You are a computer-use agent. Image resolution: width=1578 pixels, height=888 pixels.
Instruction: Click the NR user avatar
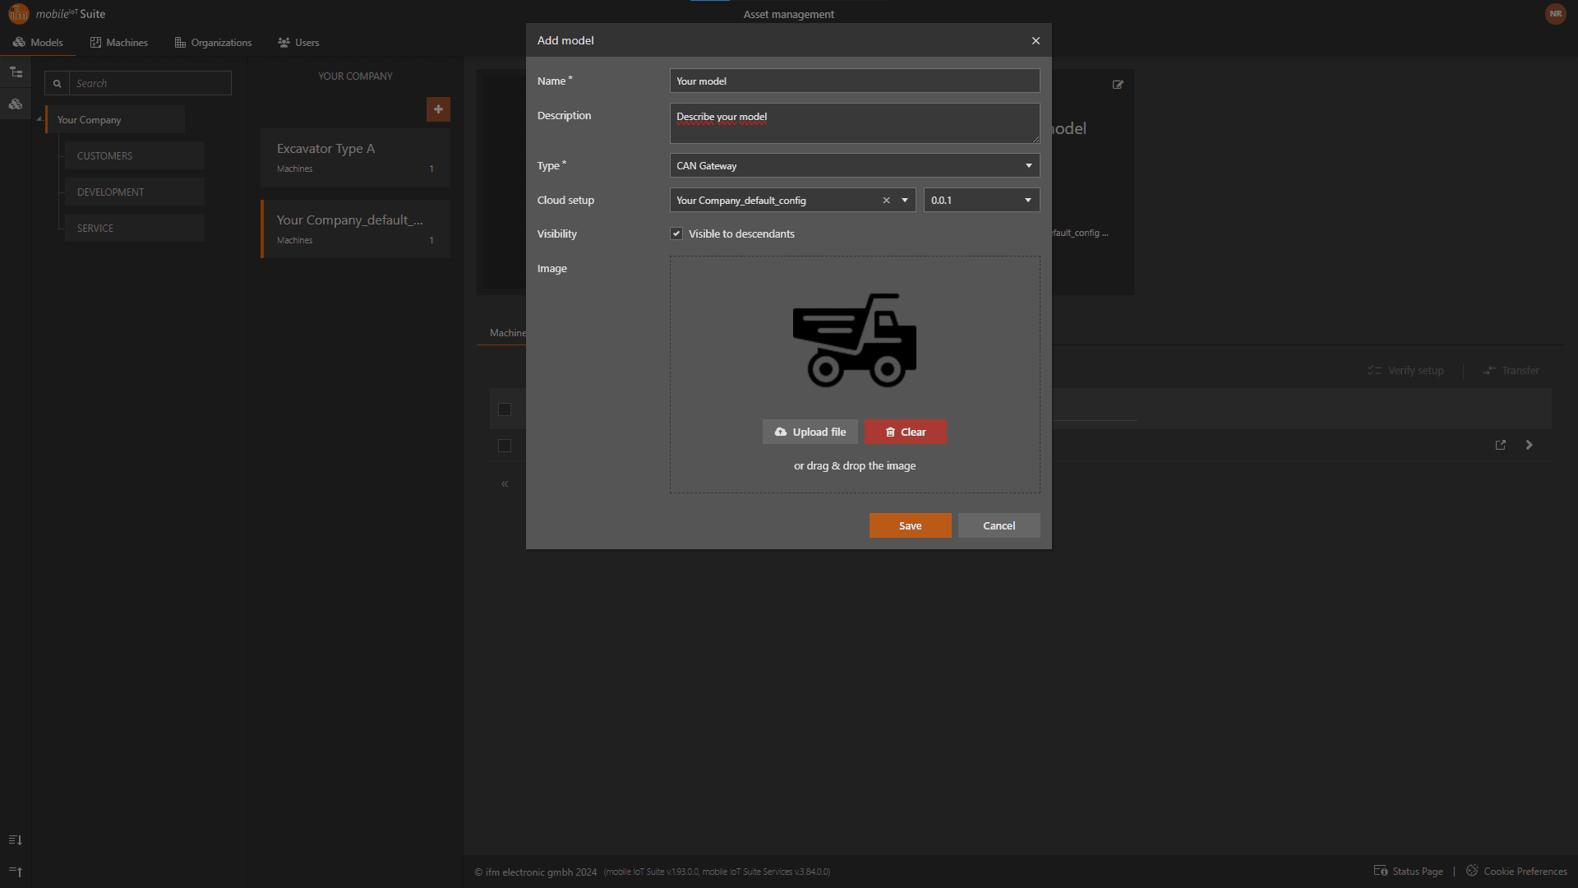click(1555, 14)
